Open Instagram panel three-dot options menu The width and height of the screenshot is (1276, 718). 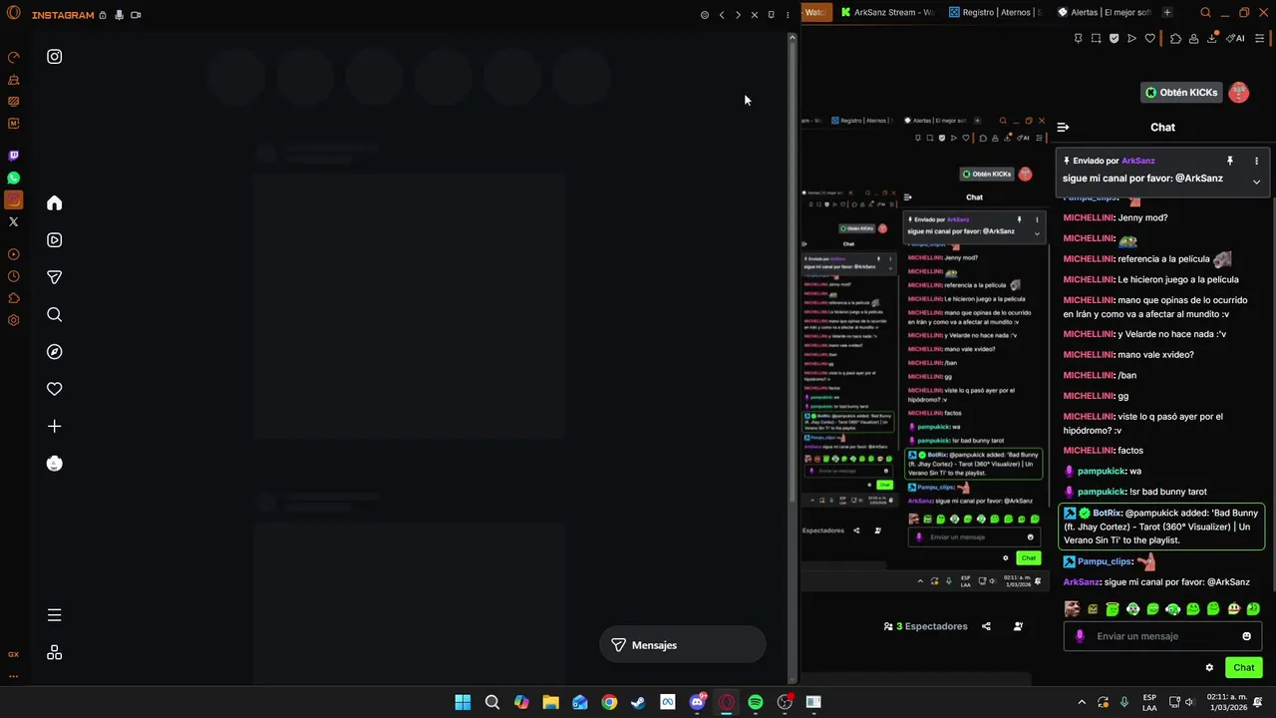[x=788, y=15]
